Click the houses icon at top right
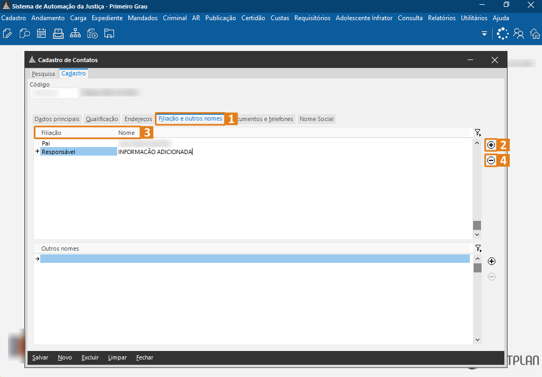This screenshot has width=542, height=377. 535,34
